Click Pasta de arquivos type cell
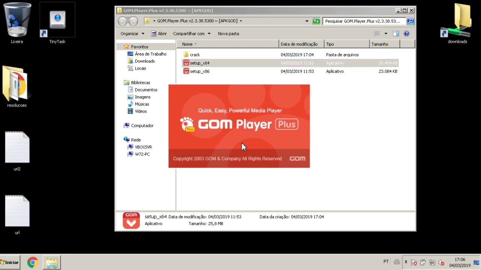The image size is (481, 270). [x=342, y=55]
